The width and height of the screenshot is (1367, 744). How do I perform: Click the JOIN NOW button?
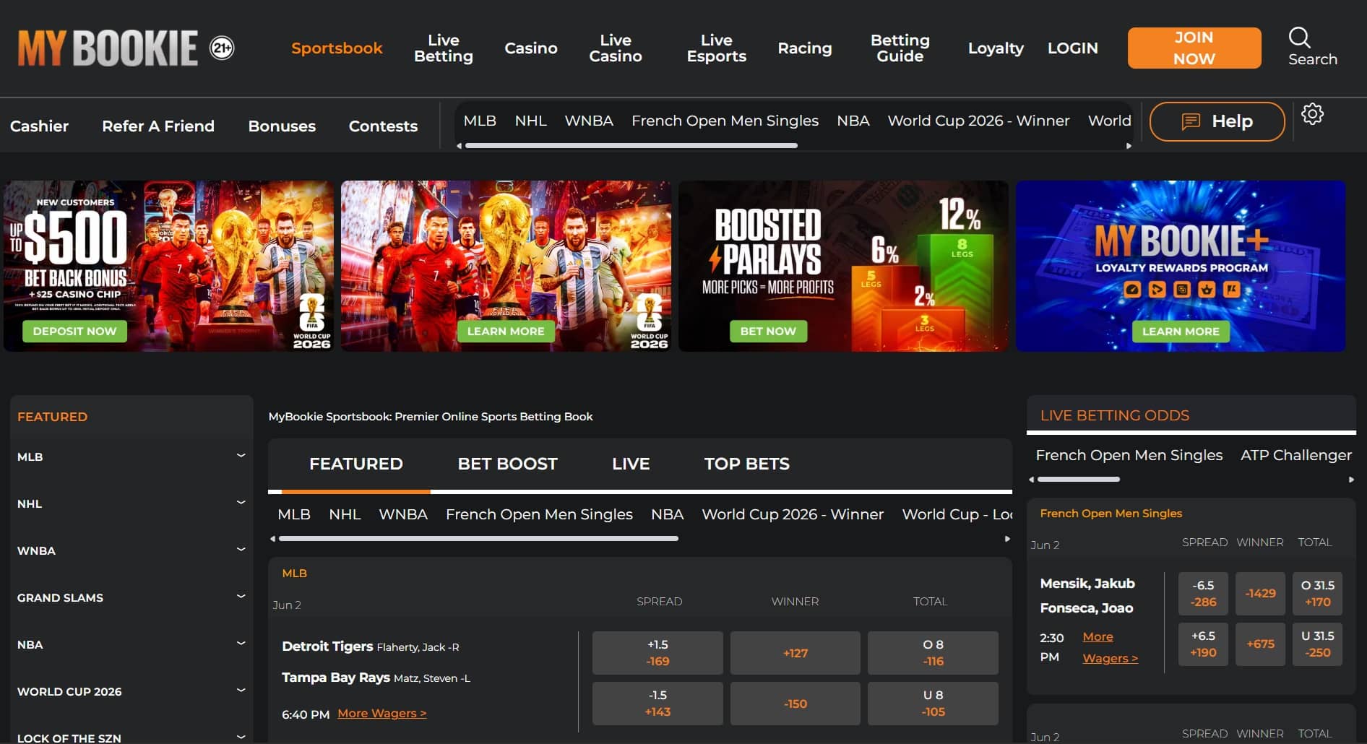[1194, 48]
